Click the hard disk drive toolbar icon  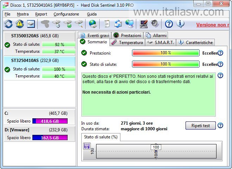point(31,24)
